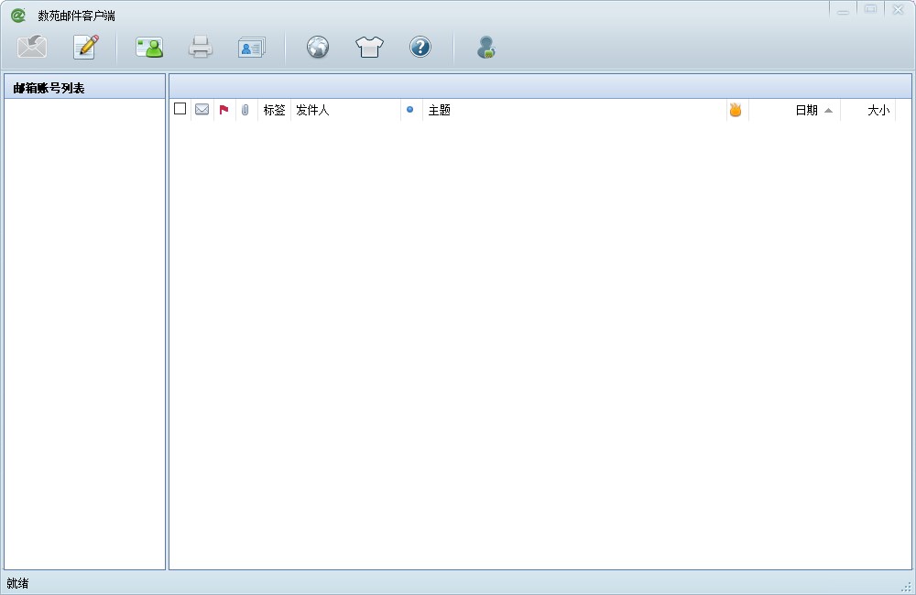This screenshot has width=916, height=595.
Task: Maximize the mail client window
Action: [870, 9]
